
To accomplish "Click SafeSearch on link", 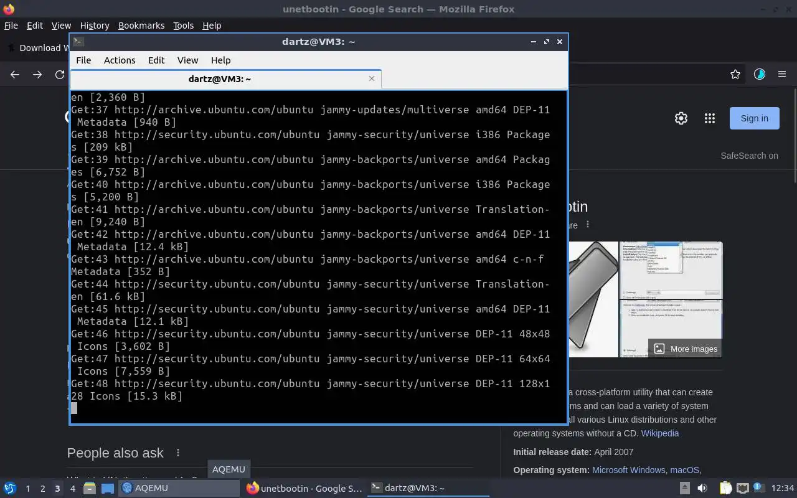I will click(749, 156).
